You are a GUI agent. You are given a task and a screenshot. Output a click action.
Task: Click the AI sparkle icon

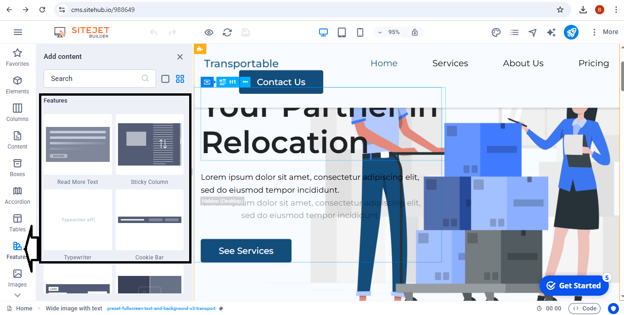click(551, 32)
